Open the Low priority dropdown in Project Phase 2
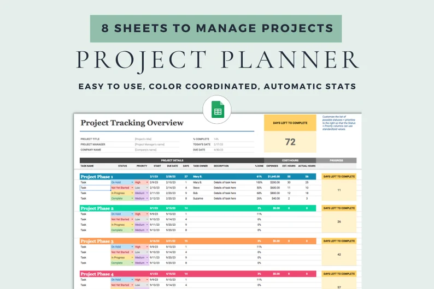434x289 pixels. [x=147, y=219]
